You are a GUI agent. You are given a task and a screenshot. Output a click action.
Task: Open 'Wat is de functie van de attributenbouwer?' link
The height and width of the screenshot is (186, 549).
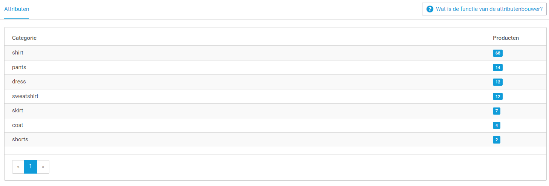(x=489, y=9)
